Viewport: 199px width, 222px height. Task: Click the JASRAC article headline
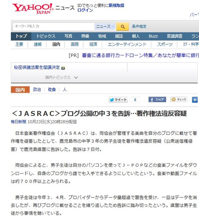pos(99,114)
